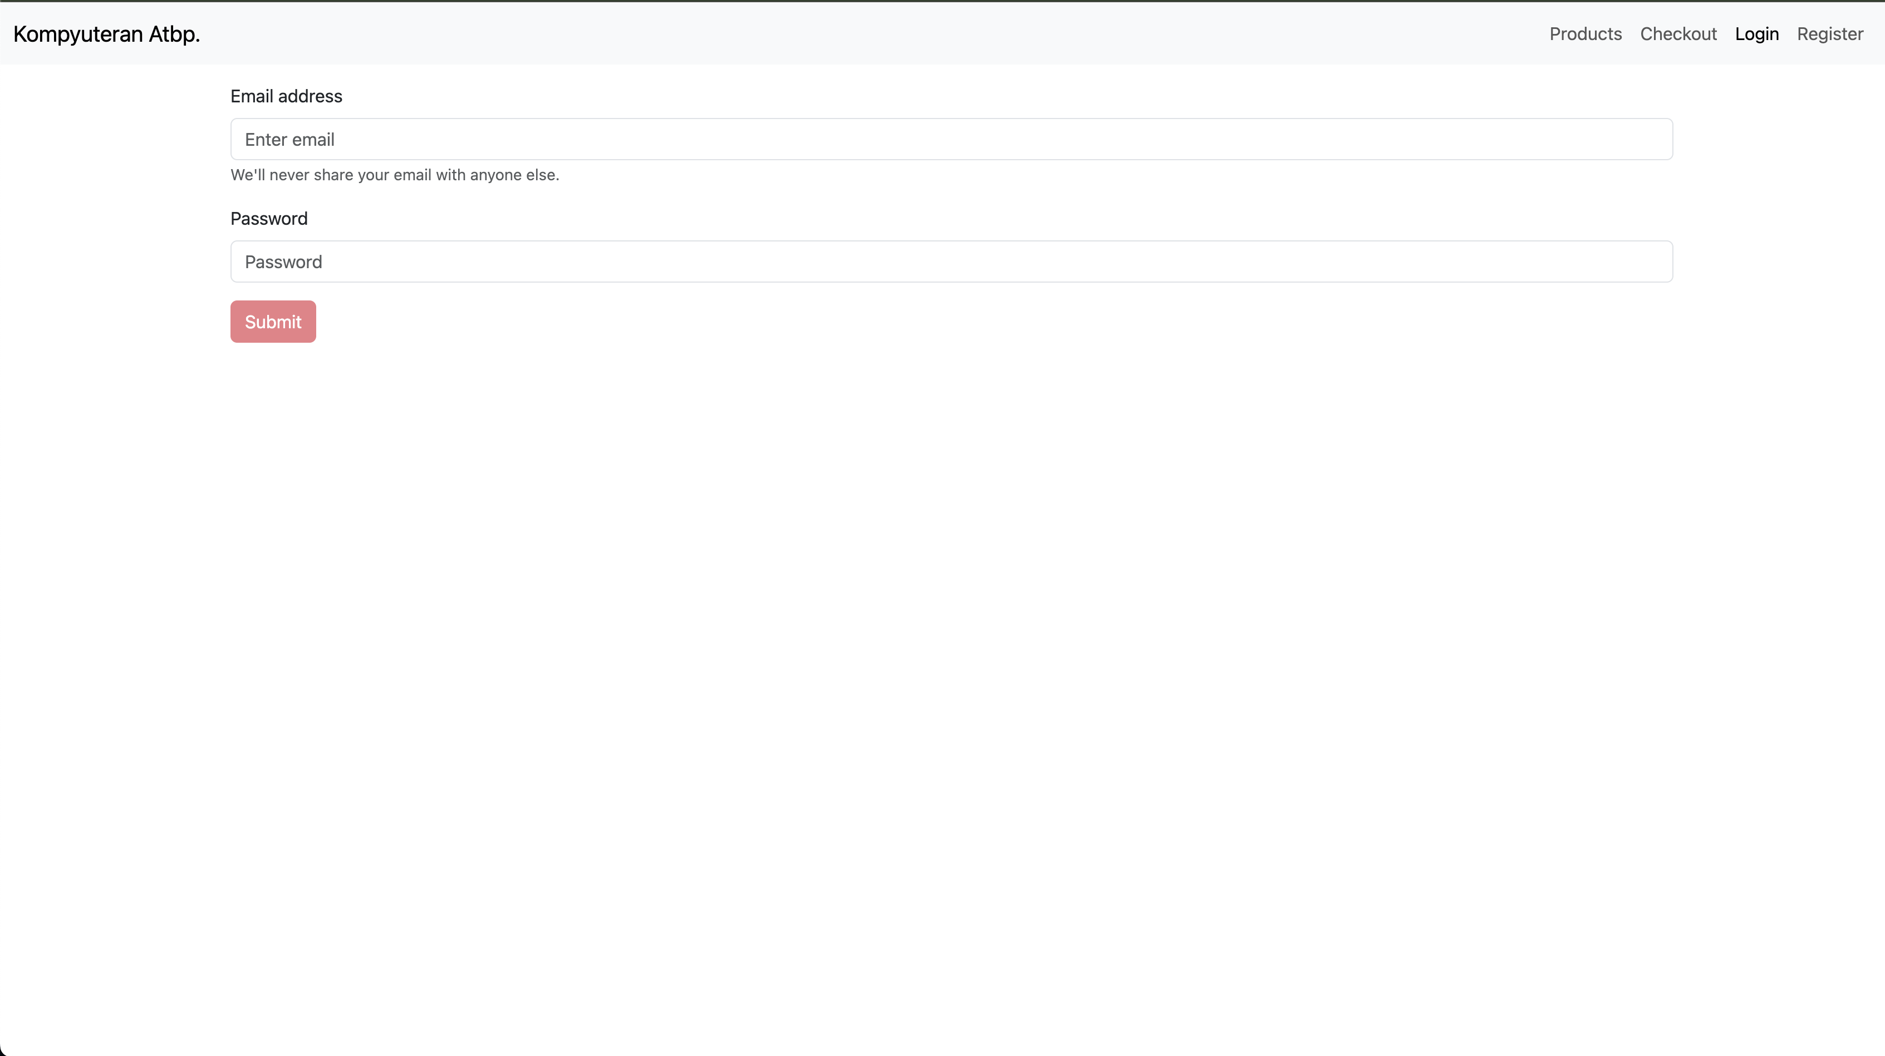Click the Kompyuteran Atbp. brand logo

tap(106, 33)
